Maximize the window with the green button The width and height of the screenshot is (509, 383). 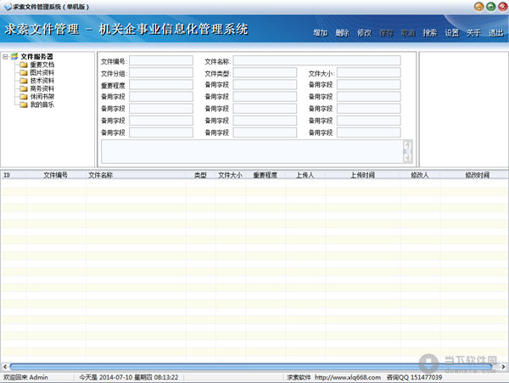pos(491,7)
